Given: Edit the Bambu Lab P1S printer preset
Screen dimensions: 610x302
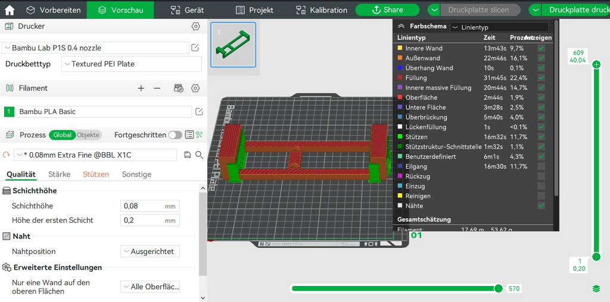Looking at the screenshot, I should coord(195,48).
